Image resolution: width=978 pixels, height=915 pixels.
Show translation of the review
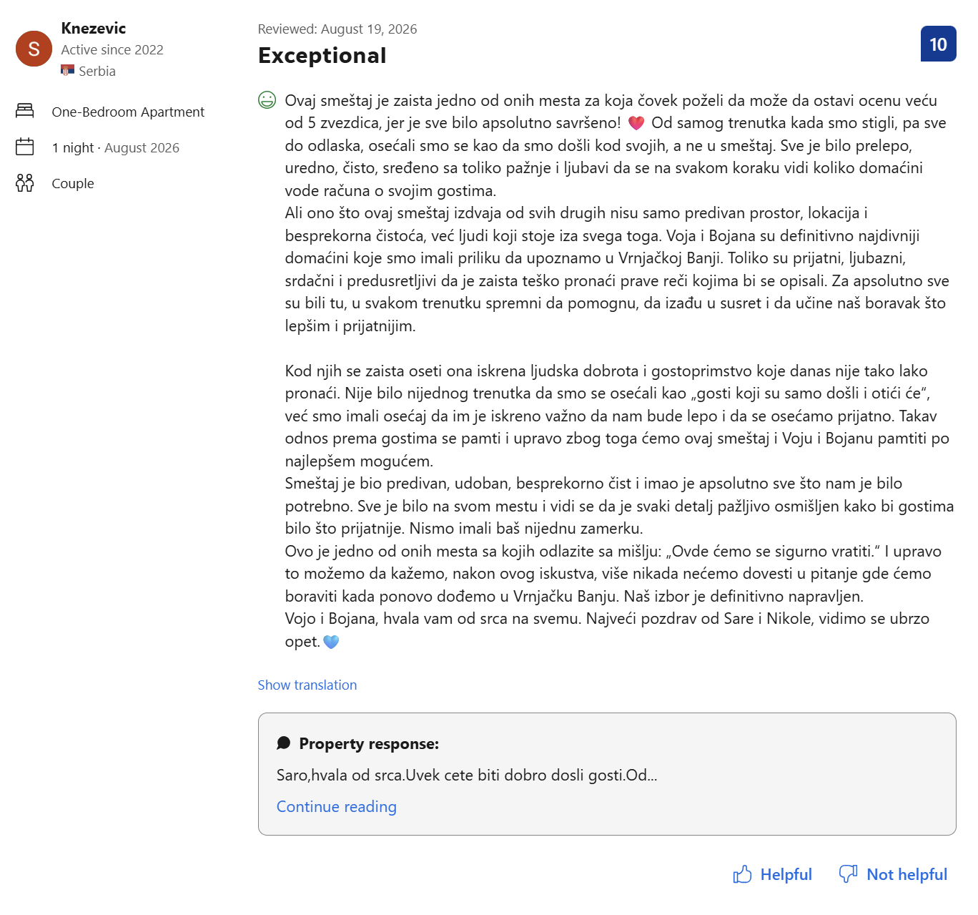coord(307,685)
